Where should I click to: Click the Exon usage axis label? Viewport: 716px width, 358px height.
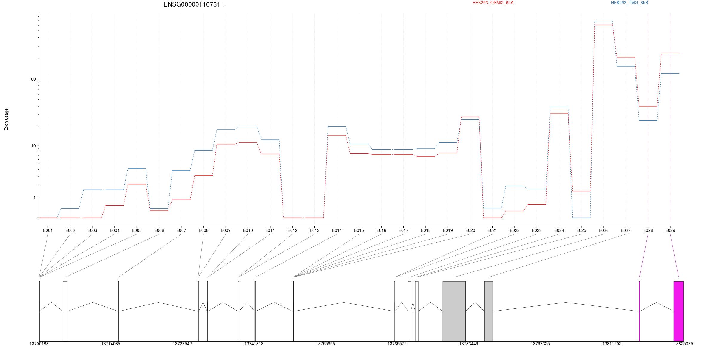coord(6,119)
